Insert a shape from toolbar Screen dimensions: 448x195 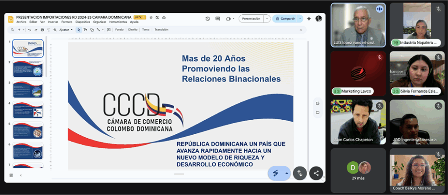pyautogui.click(x=92, y=30)
